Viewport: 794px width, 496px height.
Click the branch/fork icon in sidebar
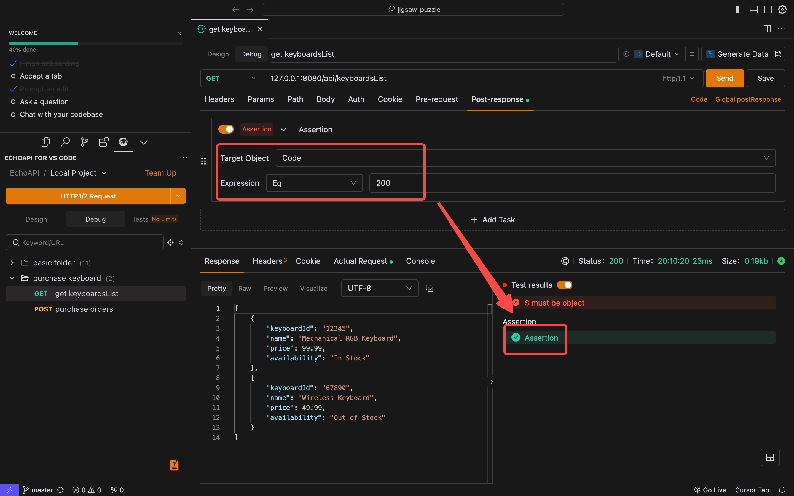pyautogui.click(x=84, y=142)
